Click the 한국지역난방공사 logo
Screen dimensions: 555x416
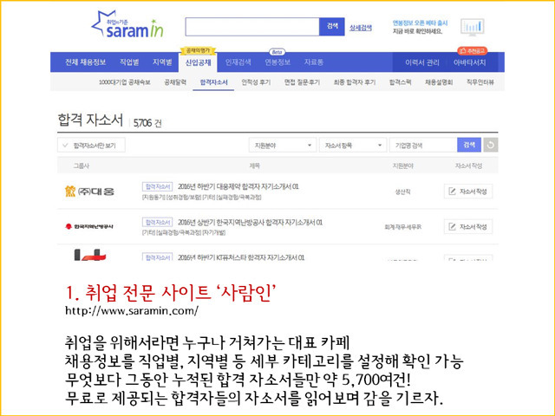89,226
